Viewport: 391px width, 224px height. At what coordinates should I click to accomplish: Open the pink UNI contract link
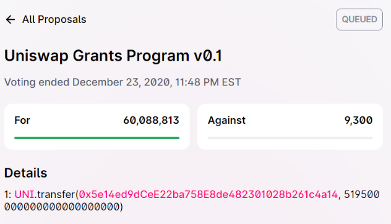point(24,194)
